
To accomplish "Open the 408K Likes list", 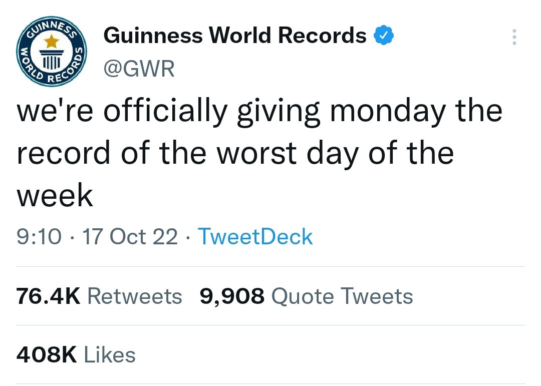I will point(76,355).
